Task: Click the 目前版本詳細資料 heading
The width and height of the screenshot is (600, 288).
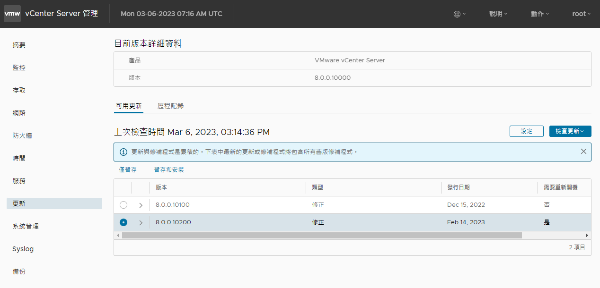Action: click(148, 44)
